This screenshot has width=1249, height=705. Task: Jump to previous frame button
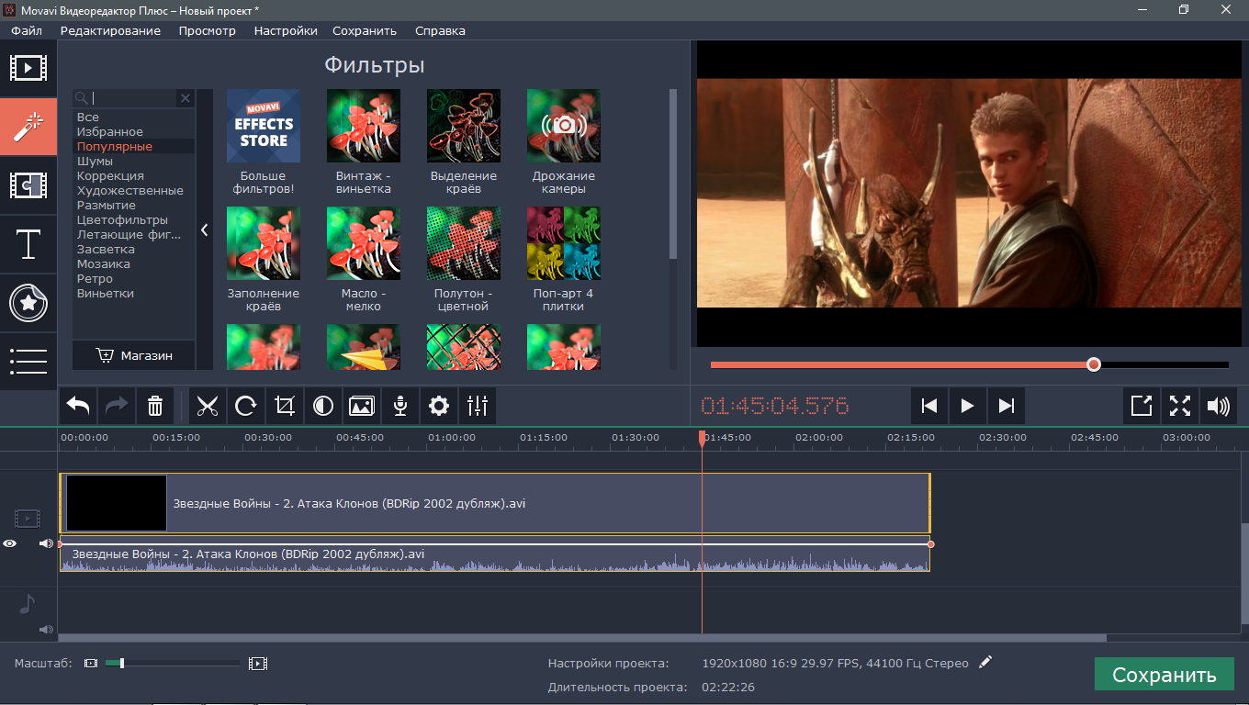point(929,406)
